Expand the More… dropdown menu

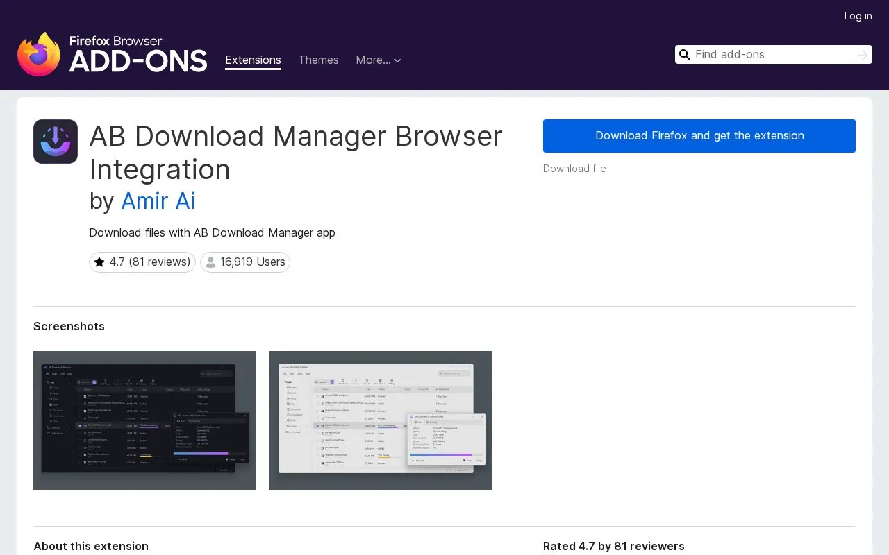(x=379, y=60)
